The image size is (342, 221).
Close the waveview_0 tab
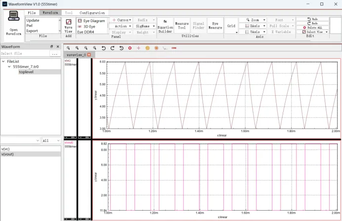(89, 55)
